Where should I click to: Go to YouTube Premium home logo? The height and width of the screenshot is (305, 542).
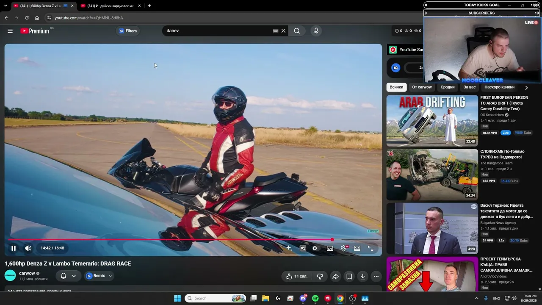(x=35, y=31)
